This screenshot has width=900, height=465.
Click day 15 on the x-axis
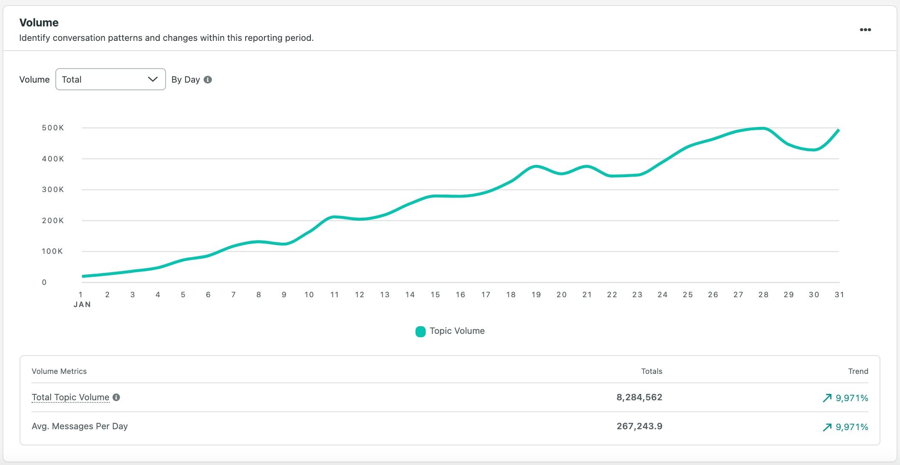click(435, 295)
